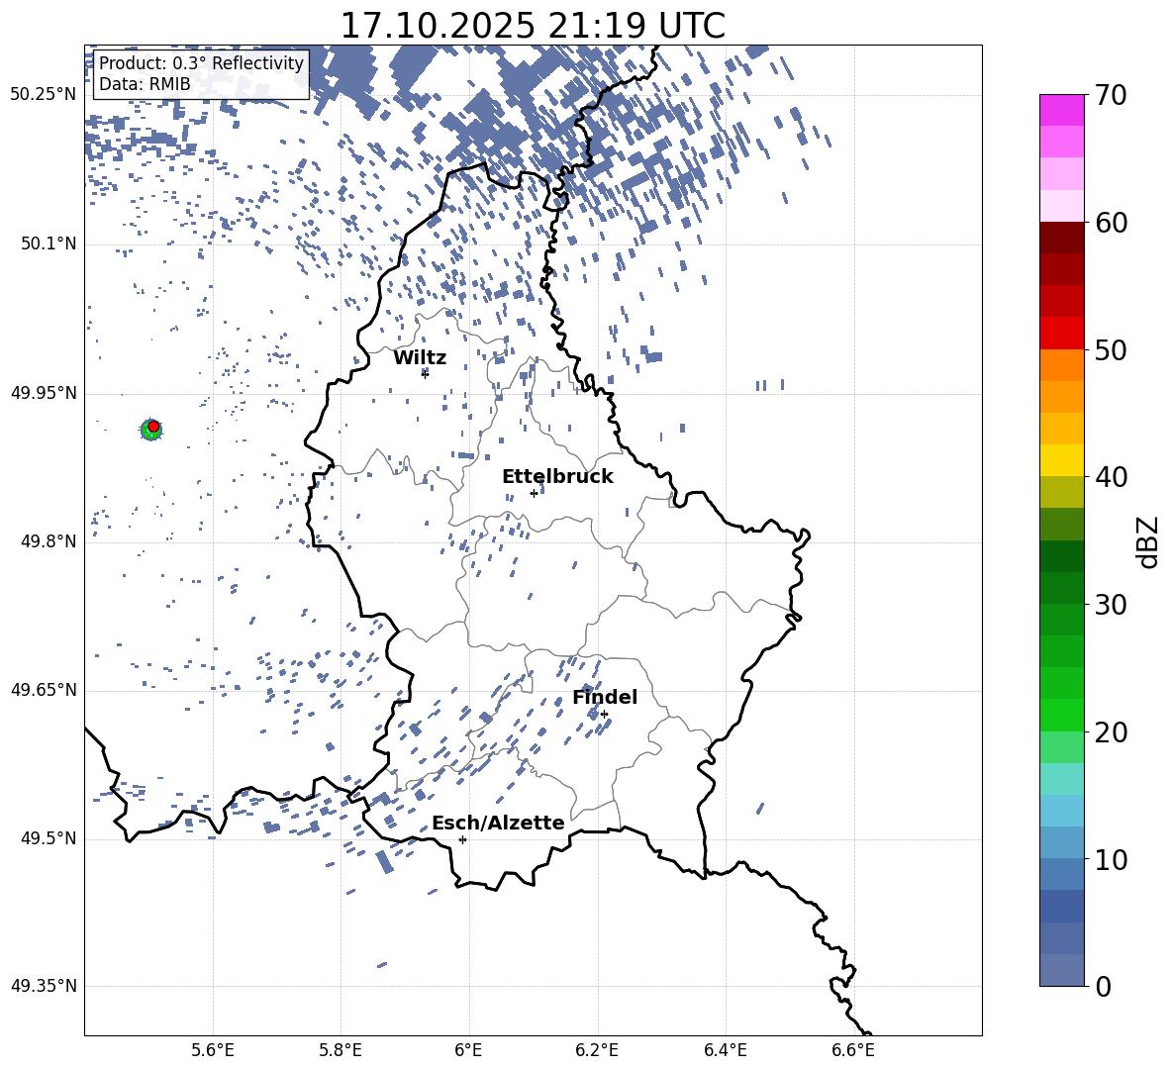Image resolution: width=1172 pixels, height=1070 pixels.
Task: Click the Findel location cross marker
Action: tap(604, 715)
